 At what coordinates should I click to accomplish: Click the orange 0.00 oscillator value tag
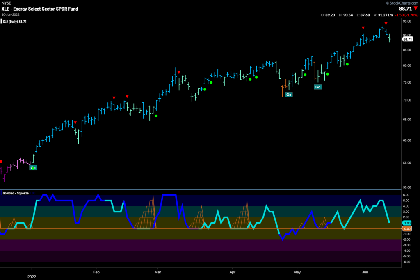pos(407,229)
